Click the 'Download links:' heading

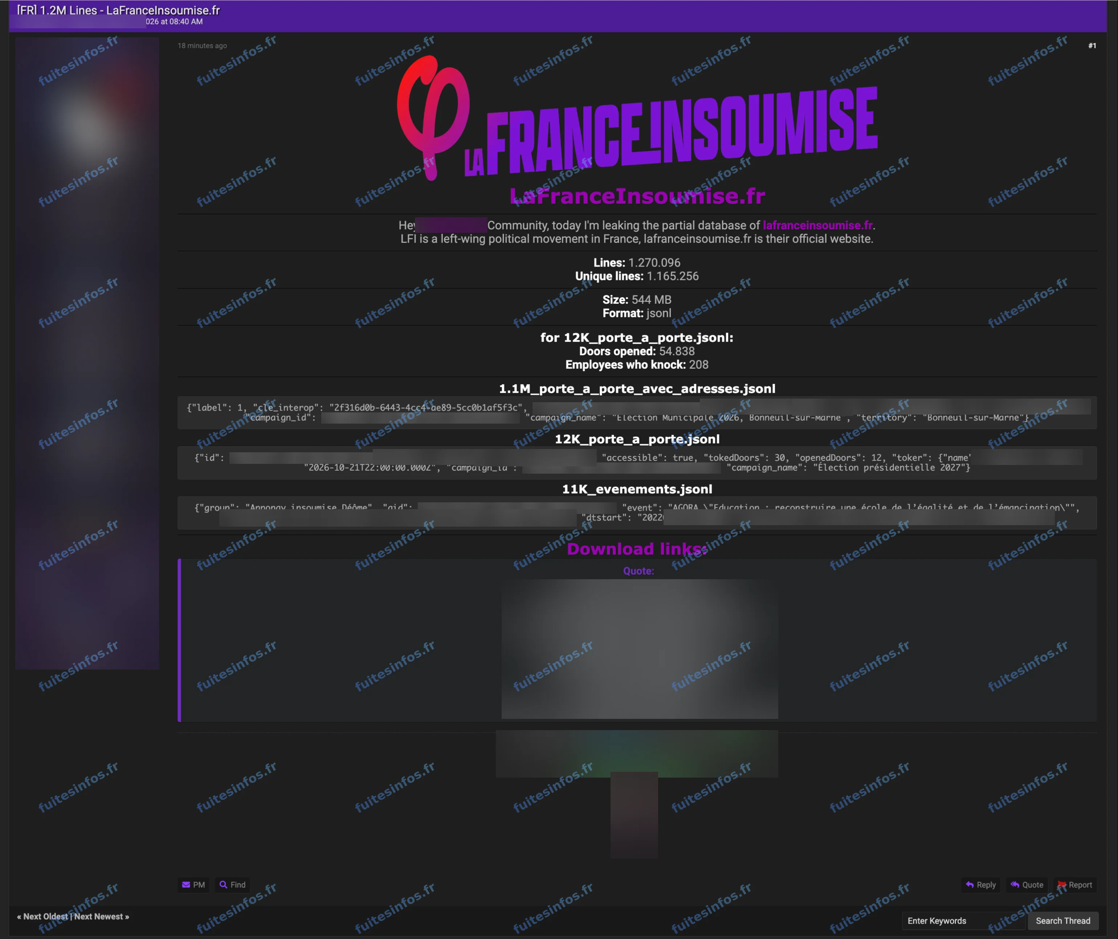coord(637,549)
